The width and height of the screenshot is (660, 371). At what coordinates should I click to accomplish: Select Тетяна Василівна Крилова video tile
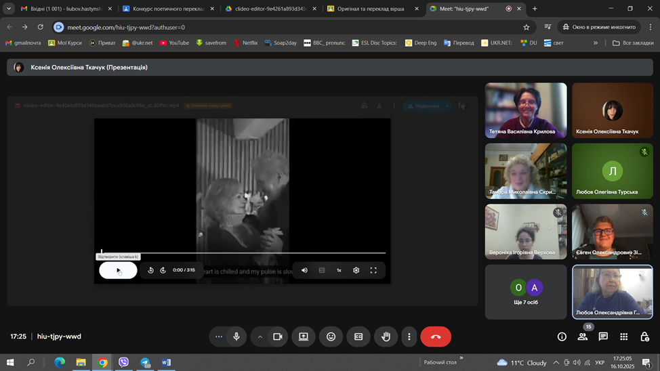[525, 110]
